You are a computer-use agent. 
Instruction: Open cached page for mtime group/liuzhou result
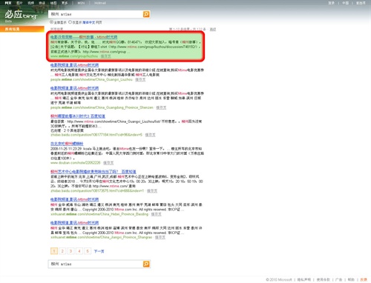[x=105, y=56]
